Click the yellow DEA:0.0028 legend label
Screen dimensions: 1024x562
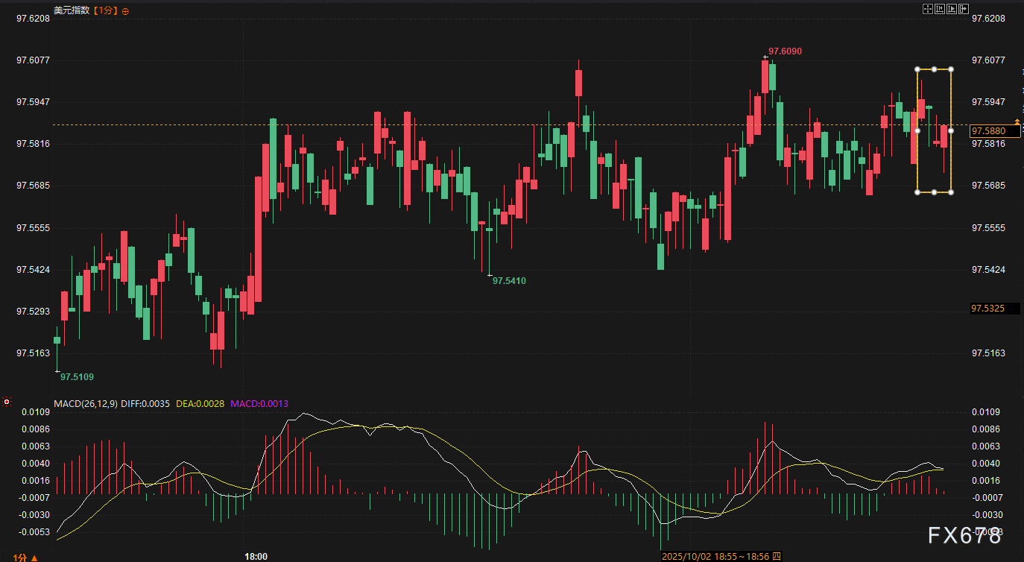pyautogui.click(x=200, y=403)
